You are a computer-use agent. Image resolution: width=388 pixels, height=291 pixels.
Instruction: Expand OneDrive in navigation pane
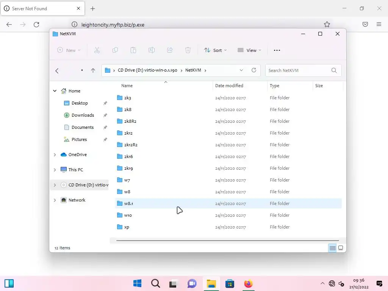click(55, 155)
